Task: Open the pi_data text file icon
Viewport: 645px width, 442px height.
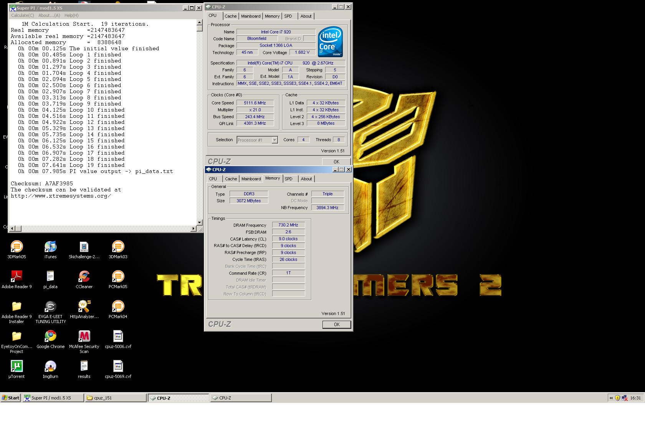Action: click(x=50, y=279)
